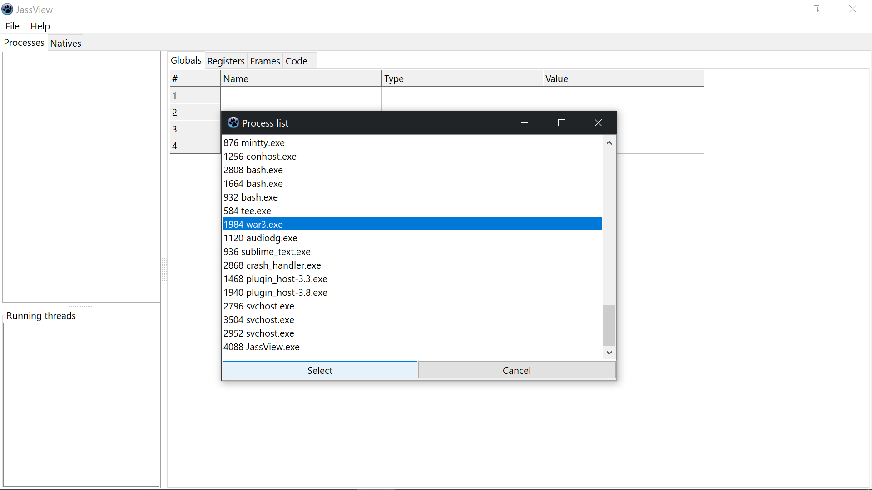
Task: Close the Process list dialog
Action: pyautogui.click(x=598, y=123)
